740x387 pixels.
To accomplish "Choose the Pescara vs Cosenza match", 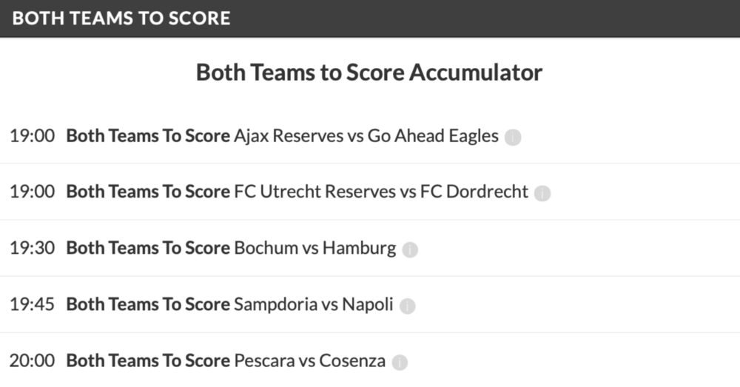I will (309, 360).
